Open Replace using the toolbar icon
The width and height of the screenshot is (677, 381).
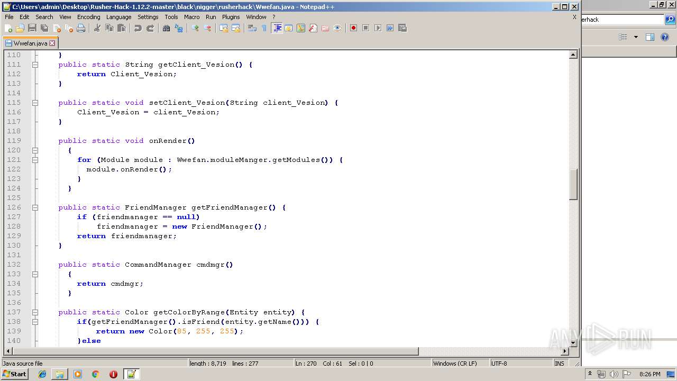179,28
